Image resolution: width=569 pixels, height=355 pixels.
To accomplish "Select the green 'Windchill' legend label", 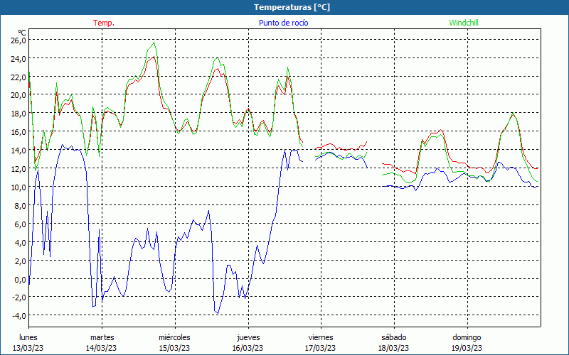I will click(x=464, y=23).
